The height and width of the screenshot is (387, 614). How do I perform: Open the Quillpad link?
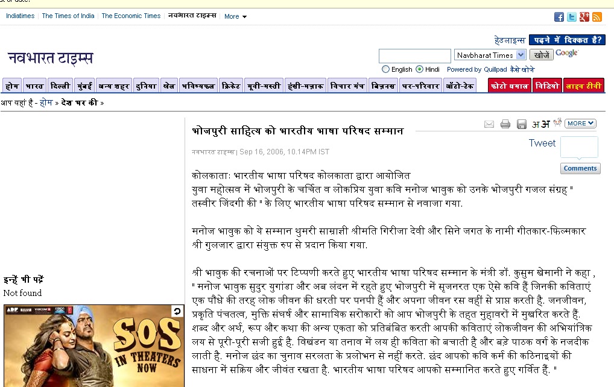click(x=495, y=70)
